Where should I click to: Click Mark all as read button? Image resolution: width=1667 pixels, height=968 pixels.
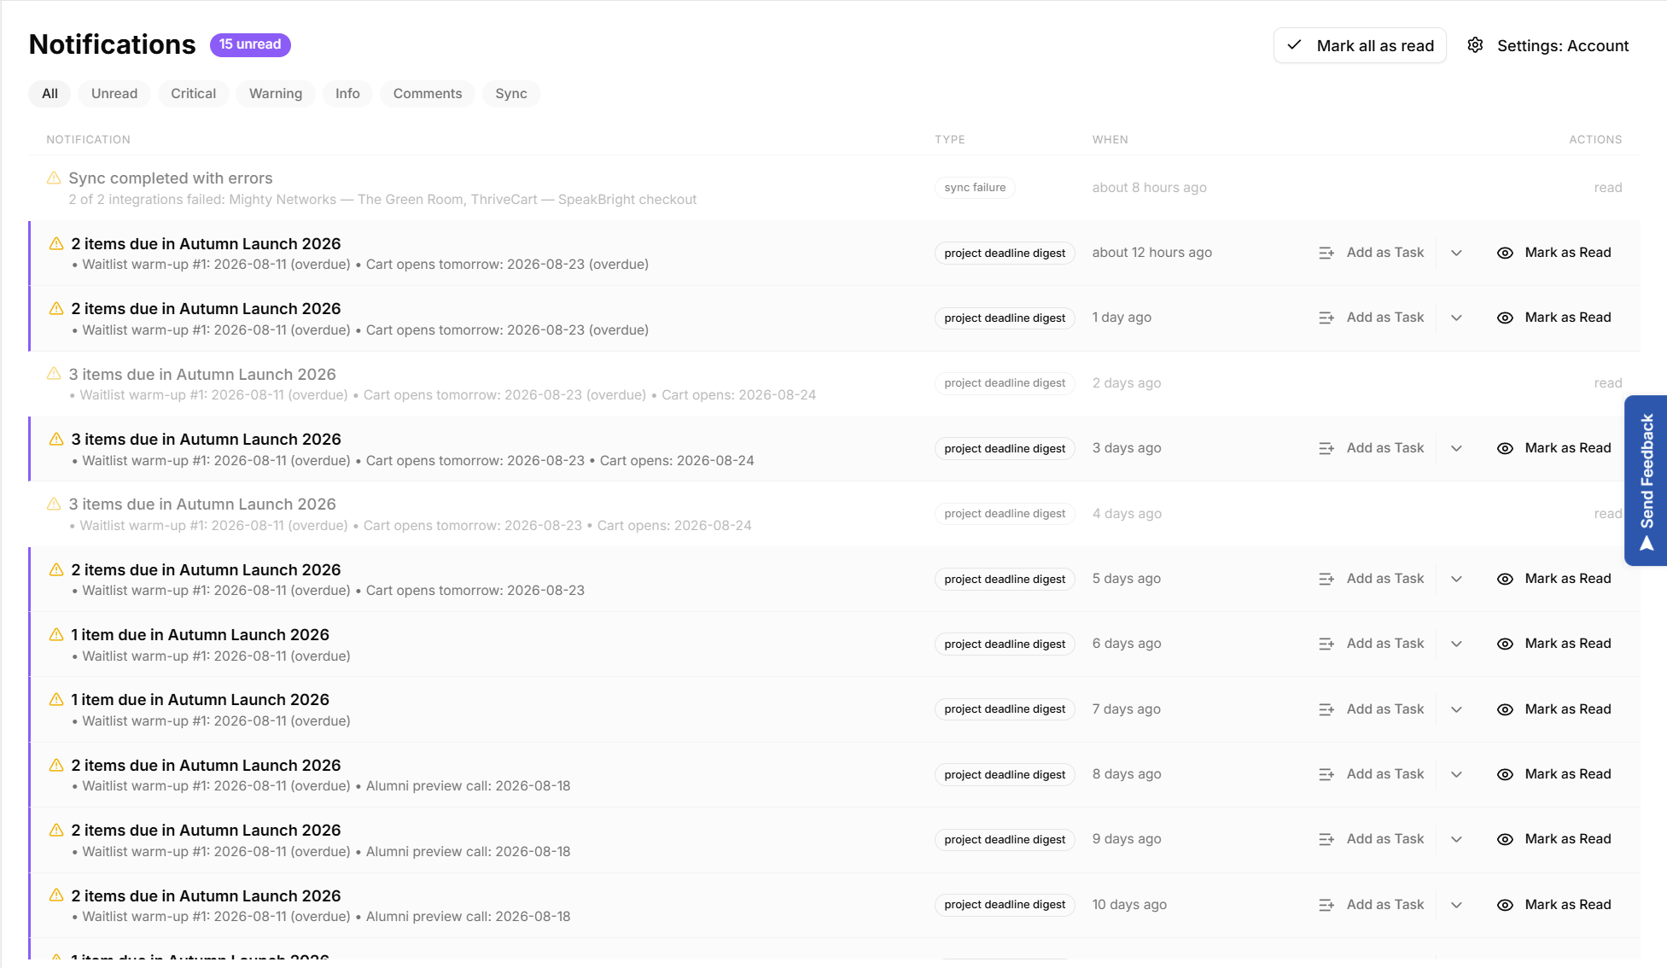pos(1360,45)
